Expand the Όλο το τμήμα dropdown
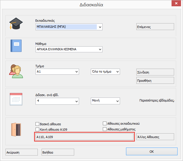183x161 pixels. pyautogui.click(x=117, y=71)
